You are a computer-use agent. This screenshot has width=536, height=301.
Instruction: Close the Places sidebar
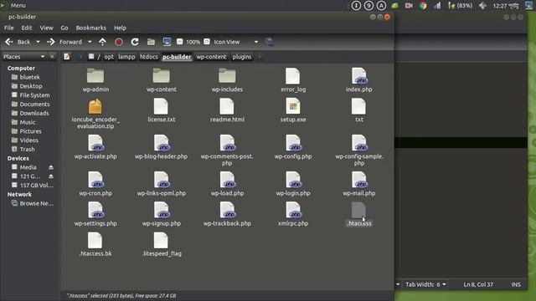tap(52, 57)
